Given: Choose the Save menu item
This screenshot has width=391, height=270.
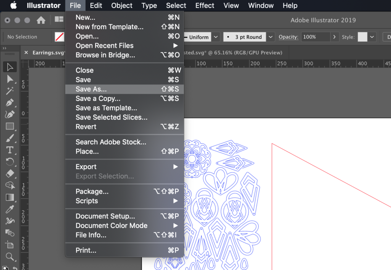Looking at the screenshot, I should 124,80.
